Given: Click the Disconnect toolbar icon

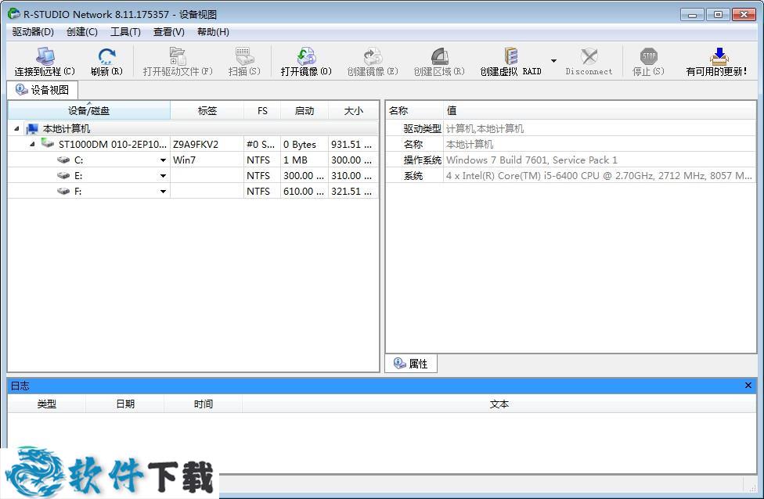Looking at the screenshot, I should coord(589,57).
